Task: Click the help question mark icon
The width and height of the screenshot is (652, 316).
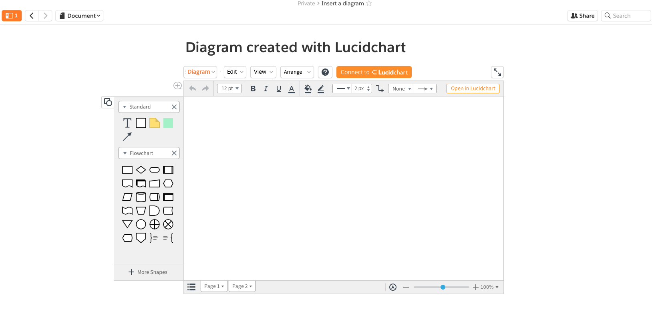Action: coord(325,72)
